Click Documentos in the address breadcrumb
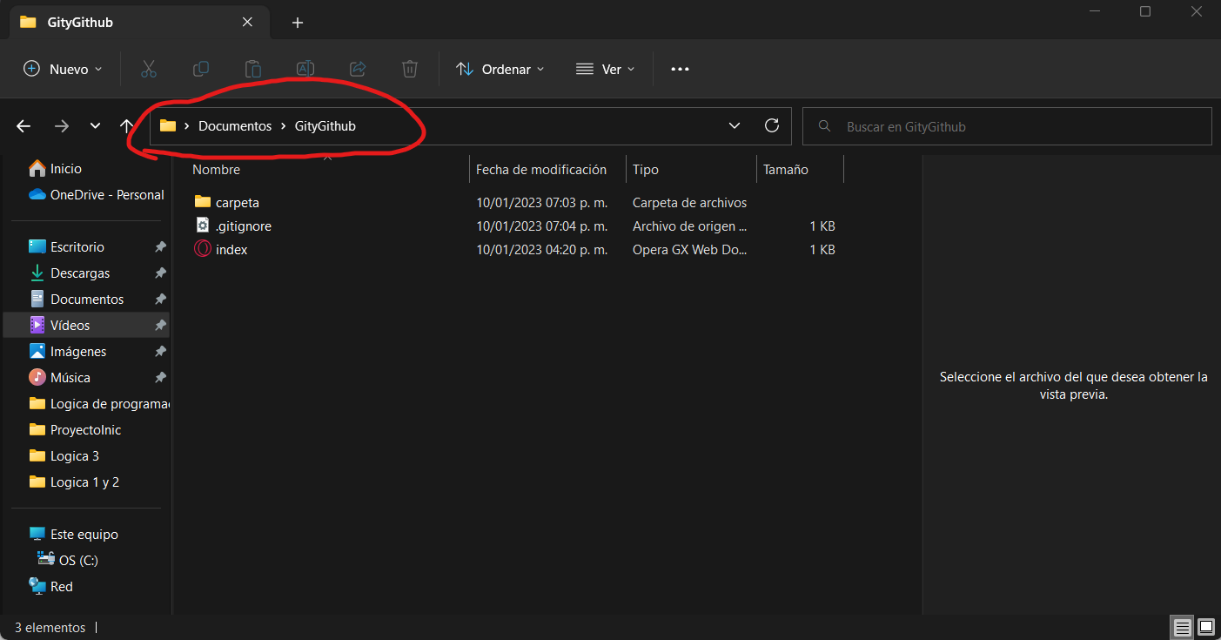This screenshot has height=640, width=1221. click(x=235, y=126)
